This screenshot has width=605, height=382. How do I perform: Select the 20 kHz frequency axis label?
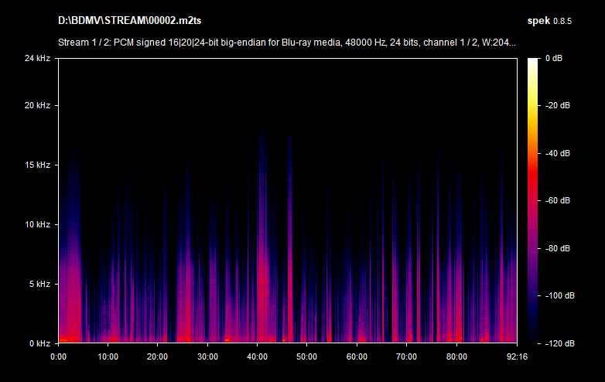(x=36, y=105)
